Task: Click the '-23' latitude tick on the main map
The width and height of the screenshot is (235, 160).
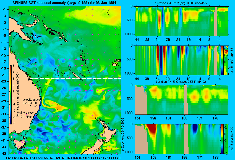Action: (x=4, y=81)
